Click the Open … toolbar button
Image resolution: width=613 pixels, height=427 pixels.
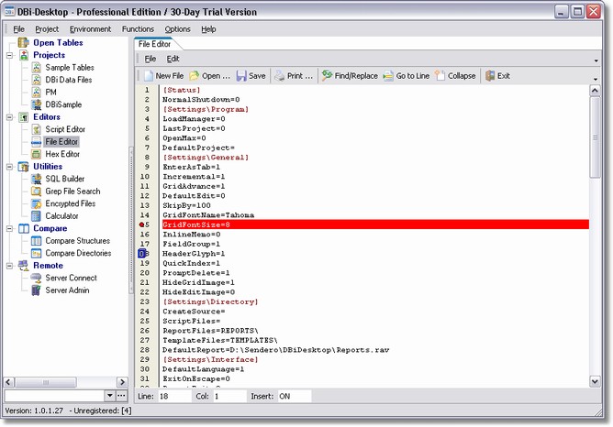pyautogui.click(x=210, y=76)
